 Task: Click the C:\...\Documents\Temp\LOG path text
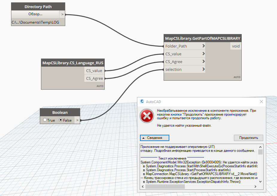pos(35,22)
